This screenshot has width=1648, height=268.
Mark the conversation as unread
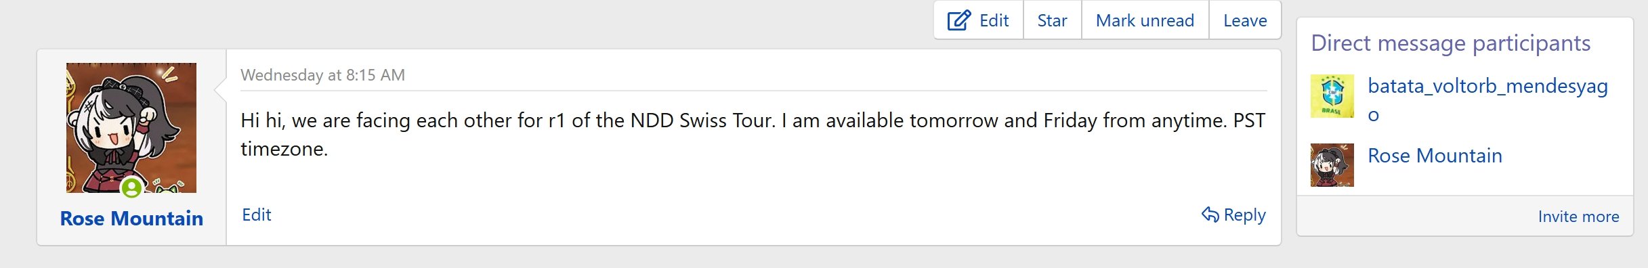[1145, 20]
